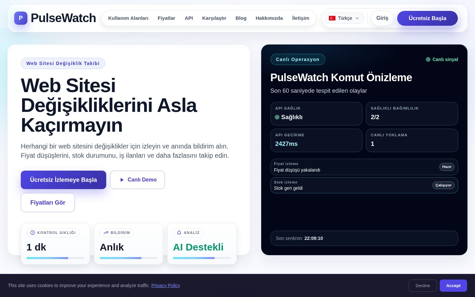Viewport: 475px width, 297px height.
Task: Click the play icon in Canlı Demo
Action: [122, 180]
